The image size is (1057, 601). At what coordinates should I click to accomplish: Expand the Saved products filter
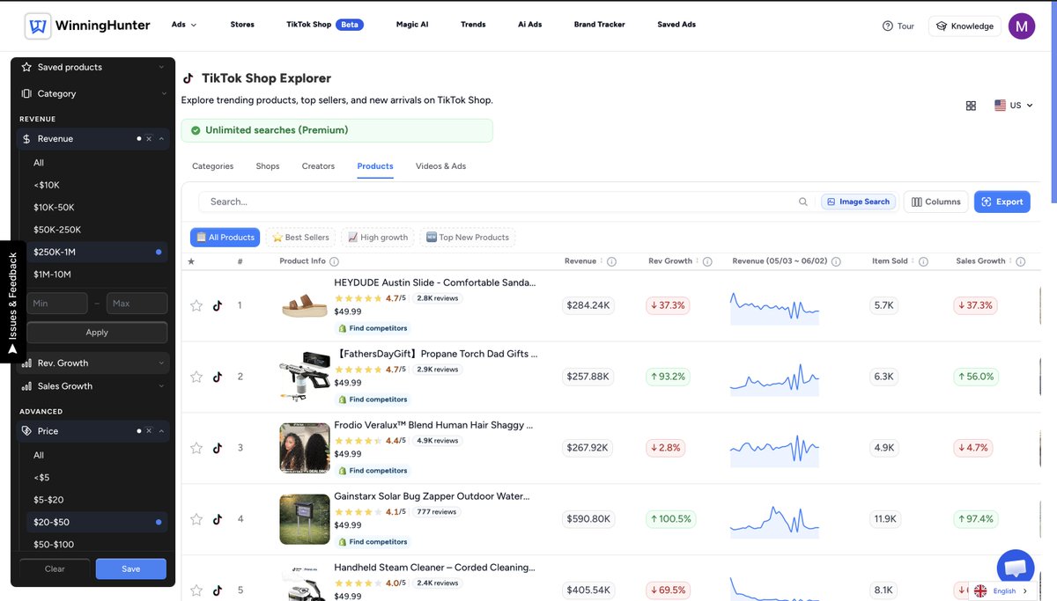92,67
